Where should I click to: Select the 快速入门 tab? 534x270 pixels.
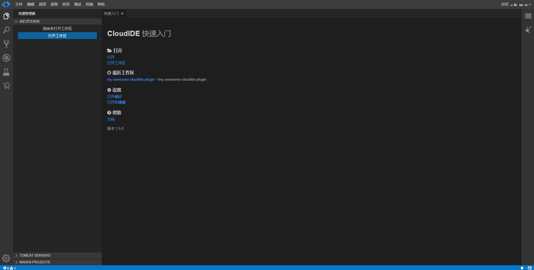tap(111, 13)
